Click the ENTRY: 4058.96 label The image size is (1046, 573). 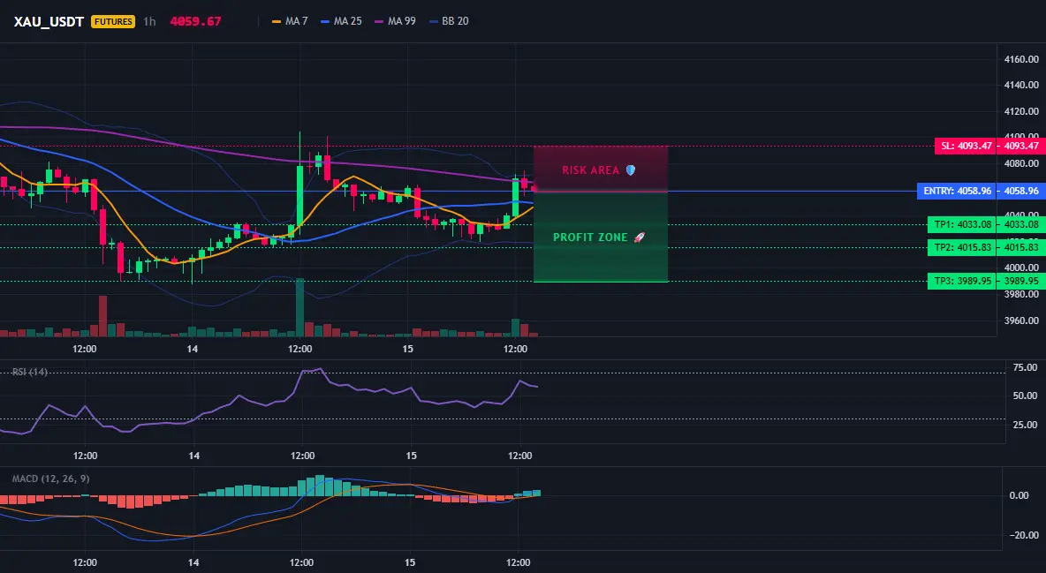pyautogui.click(x=956, y=191)
